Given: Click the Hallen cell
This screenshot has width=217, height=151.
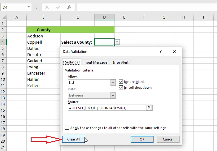Looking at the screenshot, I should click(43, 80).
